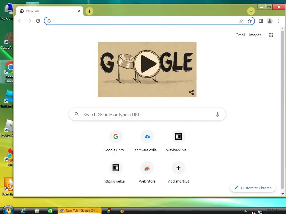Open the Google apps grid
This screenshot has width=286, height=214.
click(271, 35)
